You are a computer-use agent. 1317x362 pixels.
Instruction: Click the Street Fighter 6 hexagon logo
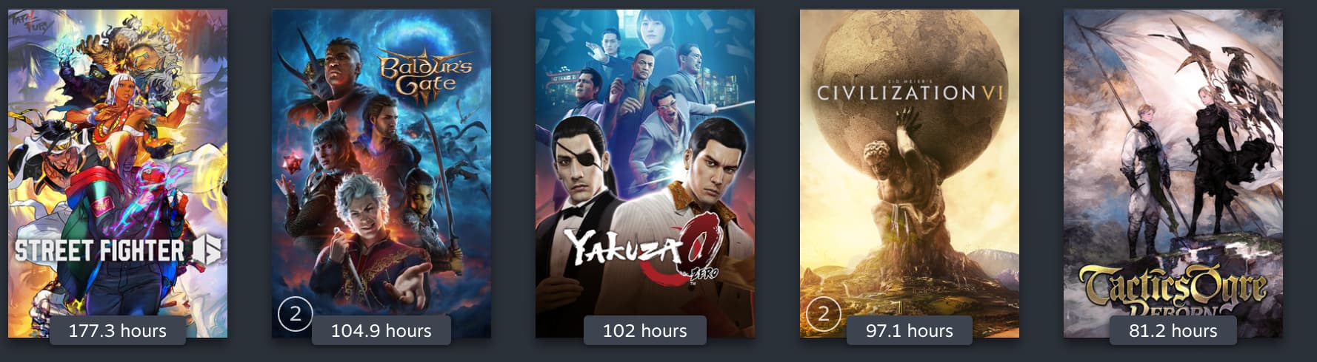tap(207, 250)
